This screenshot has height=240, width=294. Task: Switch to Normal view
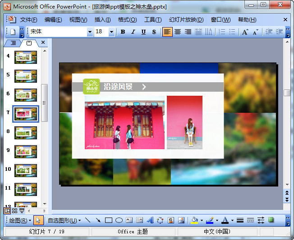[7, 211]
